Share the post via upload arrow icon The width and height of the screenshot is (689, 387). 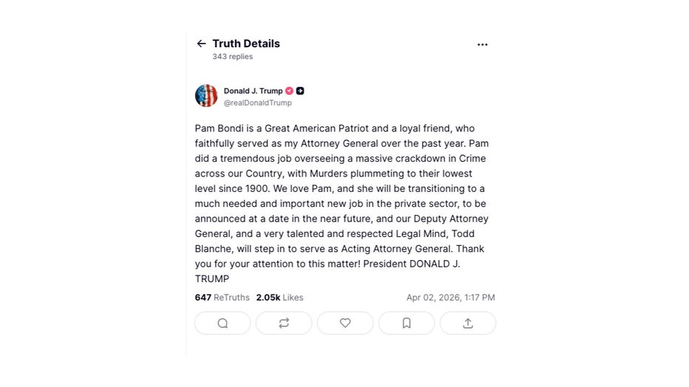click(468, 323)
